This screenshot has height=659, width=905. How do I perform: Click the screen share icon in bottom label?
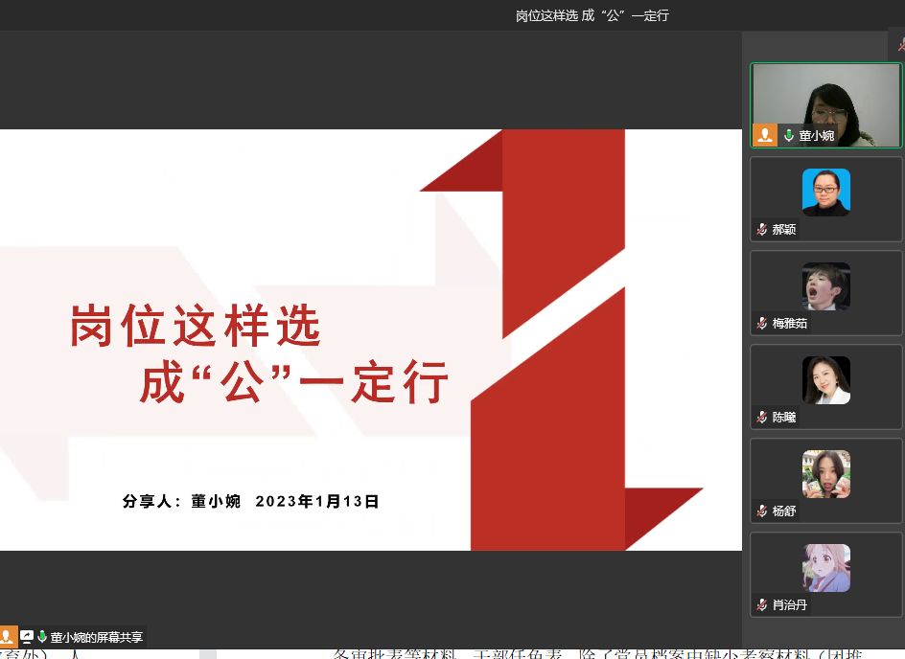pos(27,636)
